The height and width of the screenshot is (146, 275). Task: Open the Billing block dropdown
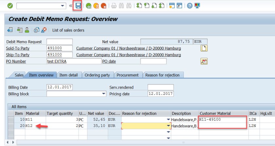(104, 94)
